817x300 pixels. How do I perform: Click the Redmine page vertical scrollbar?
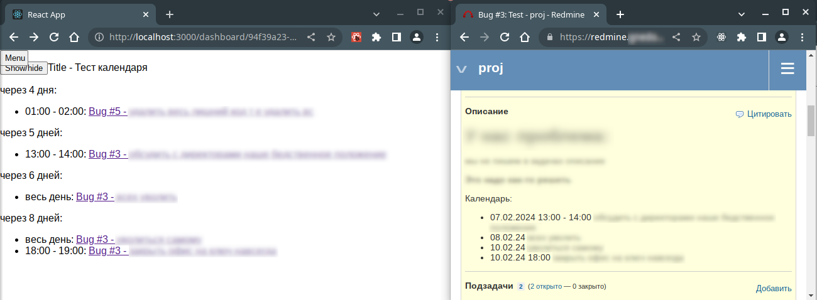(811, 121)
